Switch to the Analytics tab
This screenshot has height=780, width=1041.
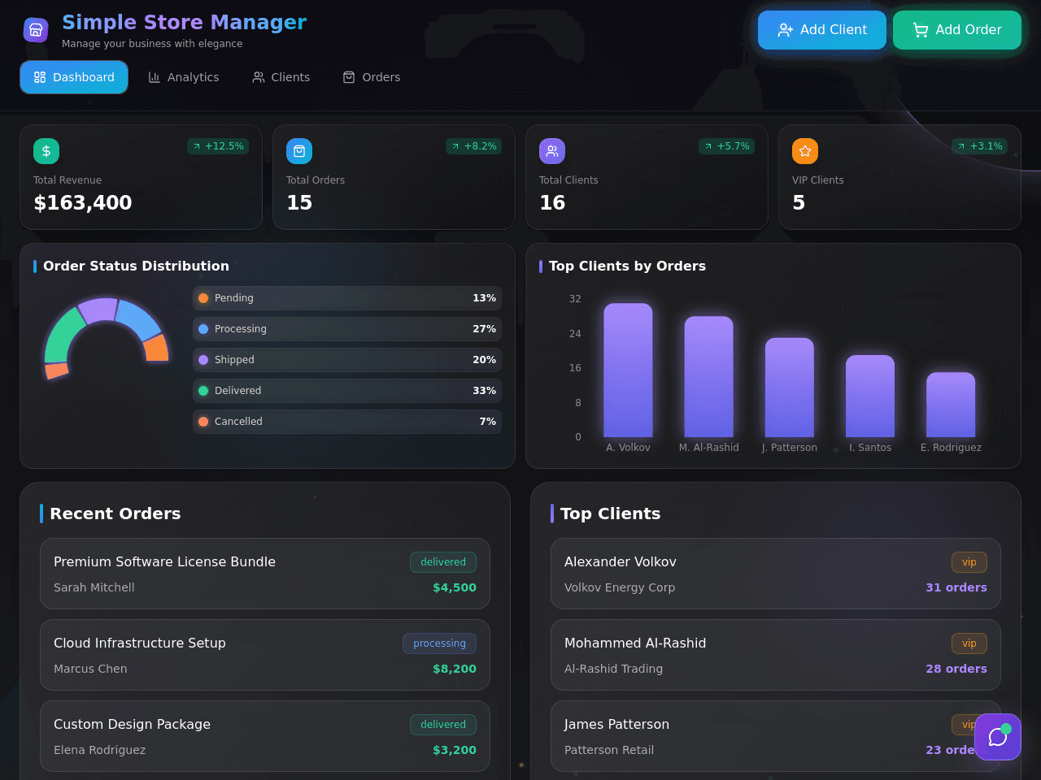pos(184,77)
